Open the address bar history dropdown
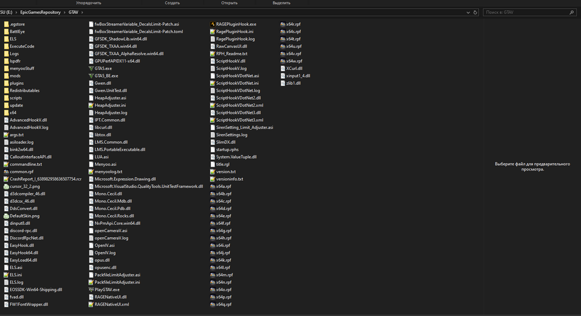This screenshot has width=581, height=316. [468, 13]
